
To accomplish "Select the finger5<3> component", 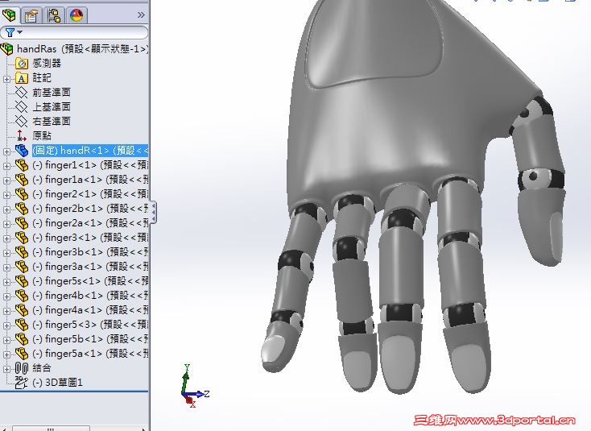I will [x=90, y=325].
